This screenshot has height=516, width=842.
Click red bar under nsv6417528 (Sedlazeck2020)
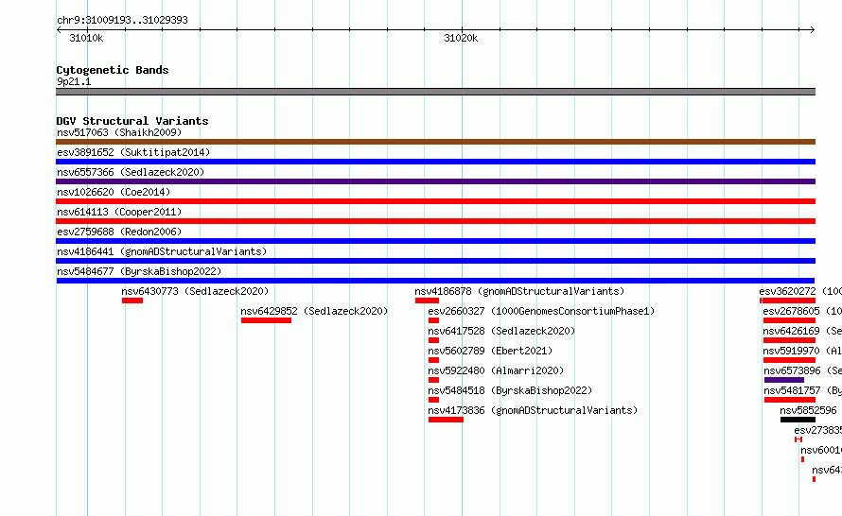coord(433,340)
